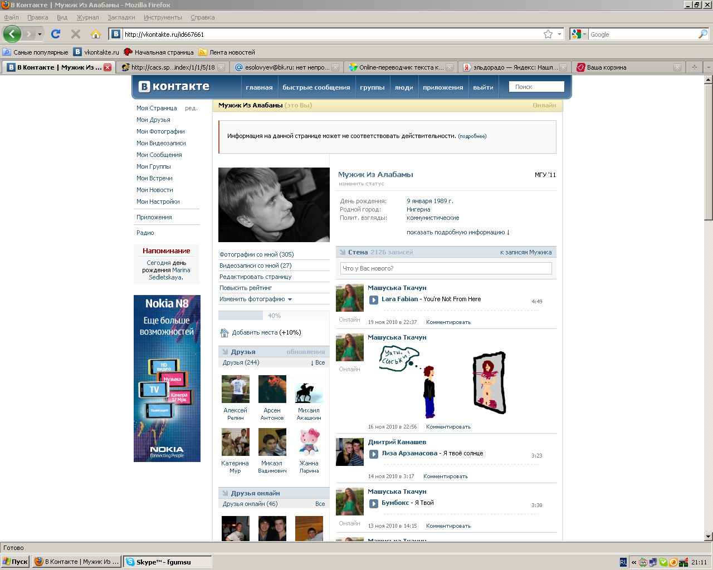Click the Stop loading X icon

(x=76, y=34)
